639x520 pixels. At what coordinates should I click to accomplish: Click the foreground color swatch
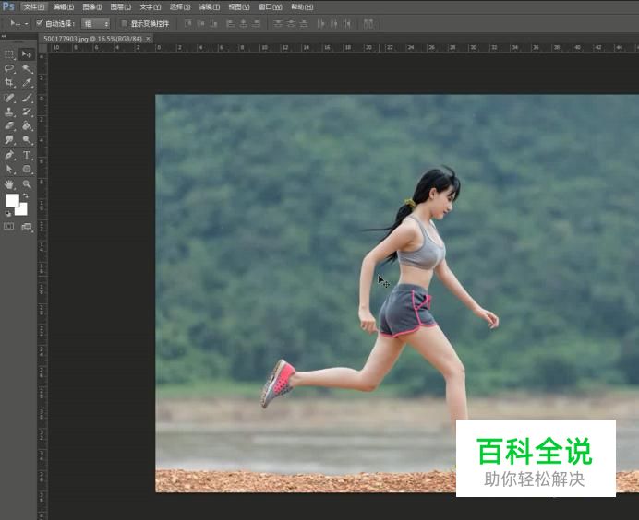(x=13, y=200)
